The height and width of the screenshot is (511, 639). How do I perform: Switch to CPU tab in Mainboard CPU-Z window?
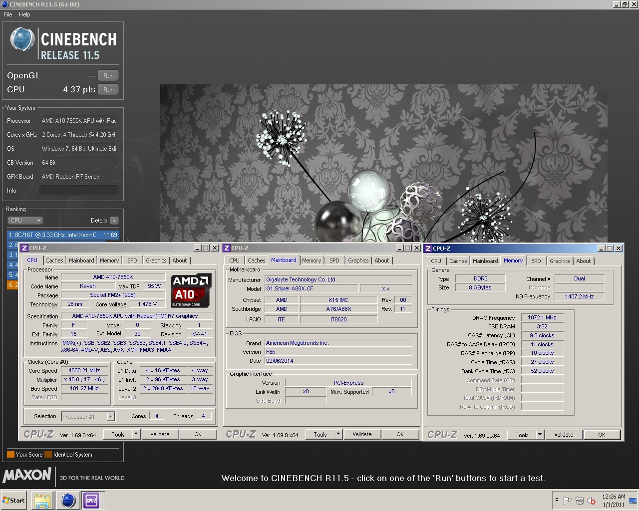coord(235,260)
